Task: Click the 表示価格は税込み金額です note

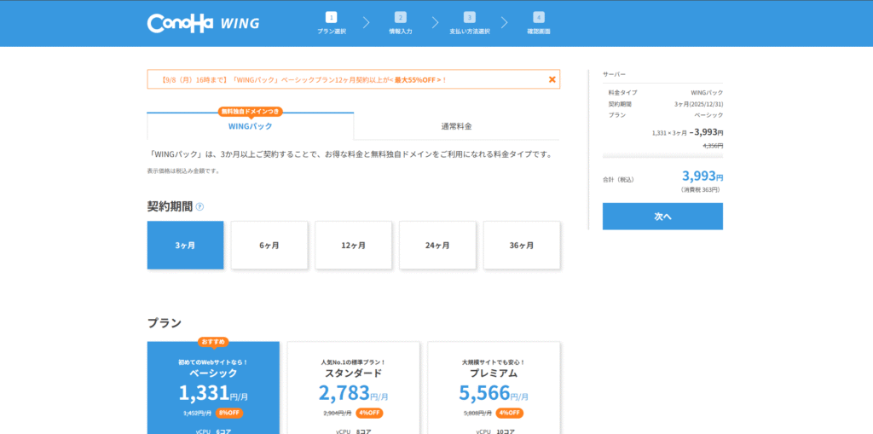Action: tap(184, 171)
